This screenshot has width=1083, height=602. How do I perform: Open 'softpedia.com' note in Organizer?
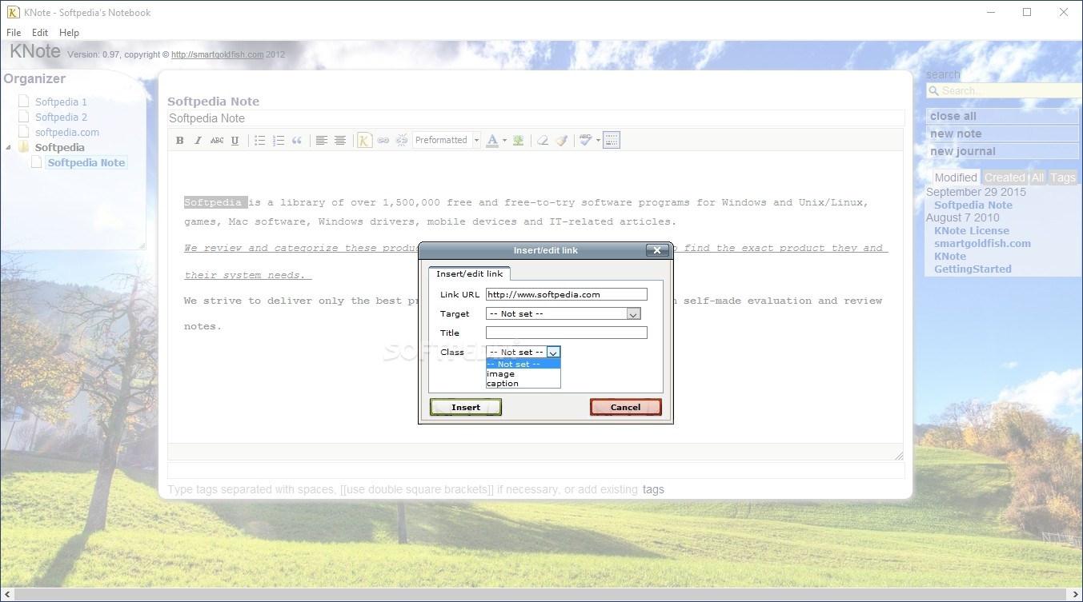[67, 132]
